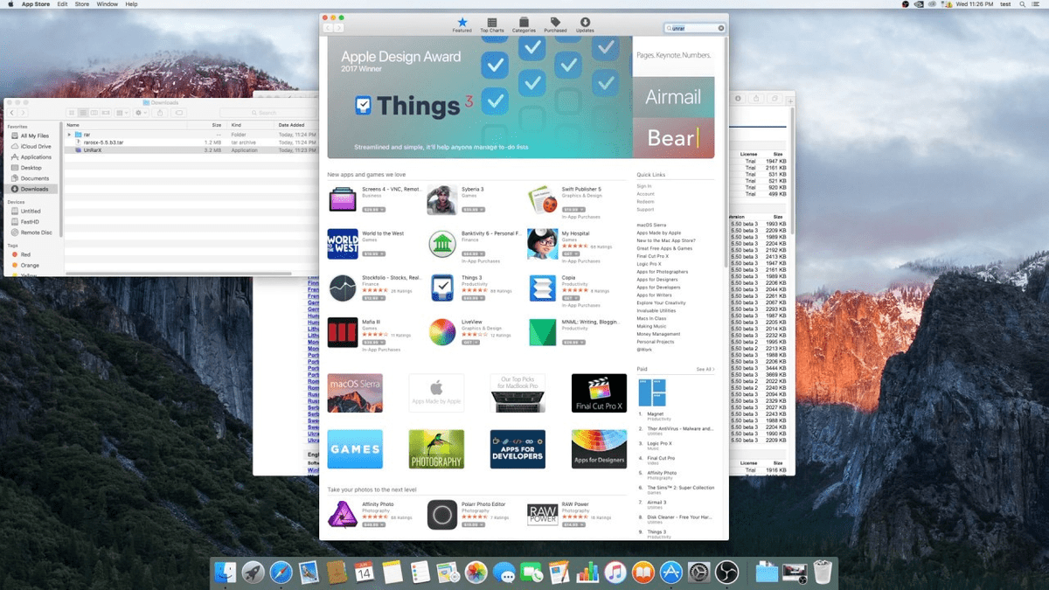This screenshot has width=1049, height=590.
Task: Open the gear action menu in Finder
Action: pos(140,113)
